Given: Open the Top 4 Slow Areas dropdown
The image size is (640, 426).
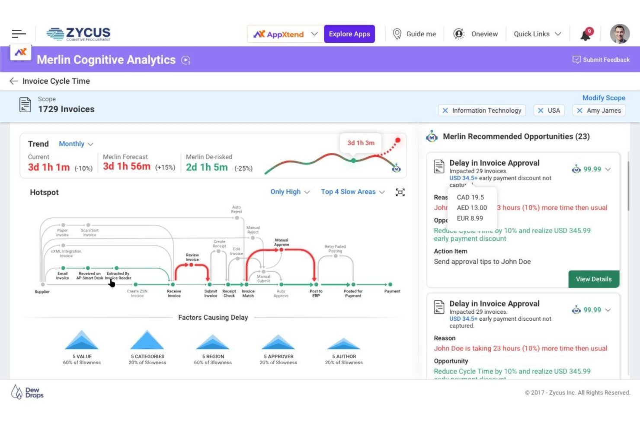Looking at the screenshot, I should pos(352,192).
